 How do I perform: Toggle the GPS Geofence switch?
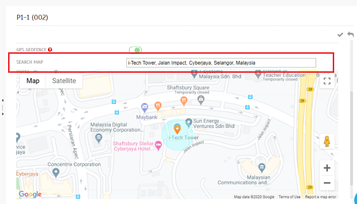click(x=135, y=50)
